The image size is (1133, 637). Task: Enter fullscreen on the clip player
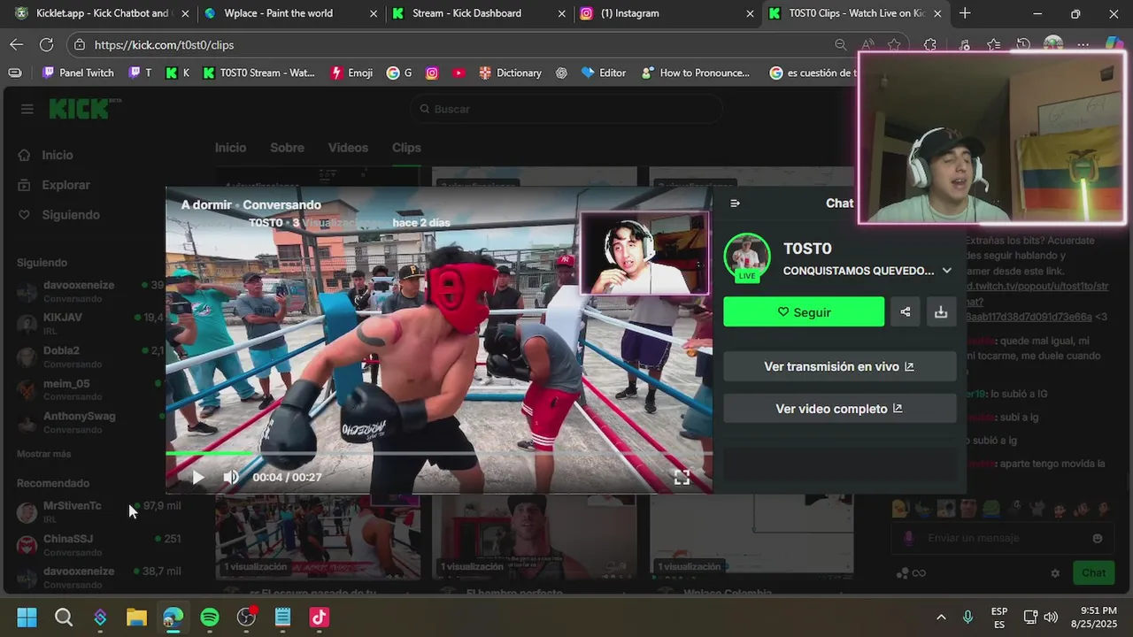[x=682, y=477]
